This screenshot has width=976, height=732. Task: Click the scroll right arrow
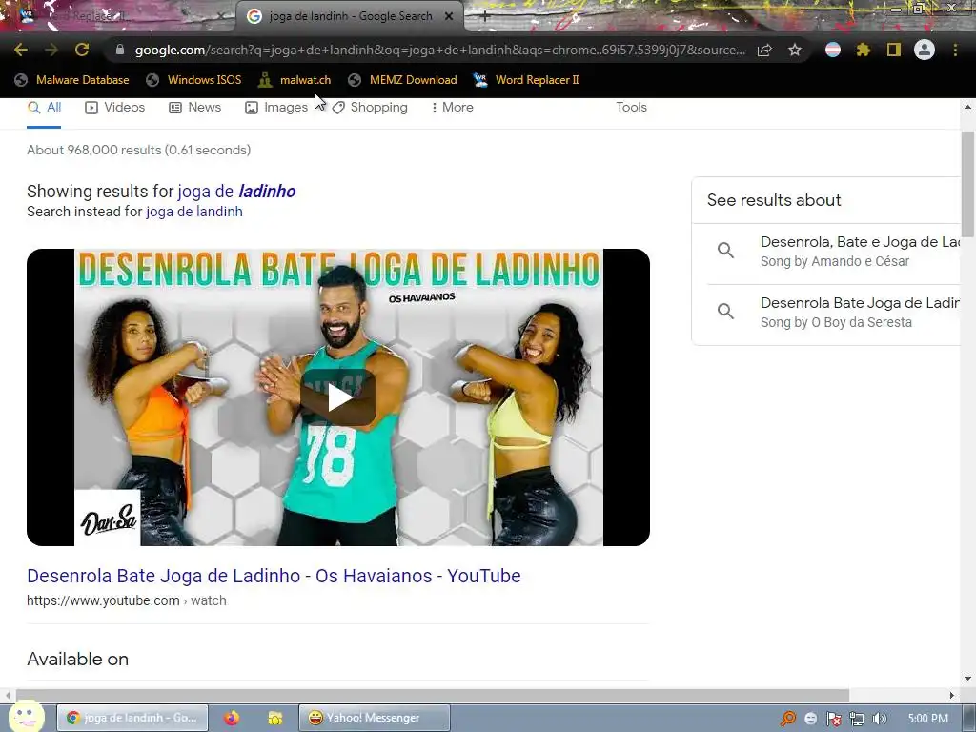952,695
